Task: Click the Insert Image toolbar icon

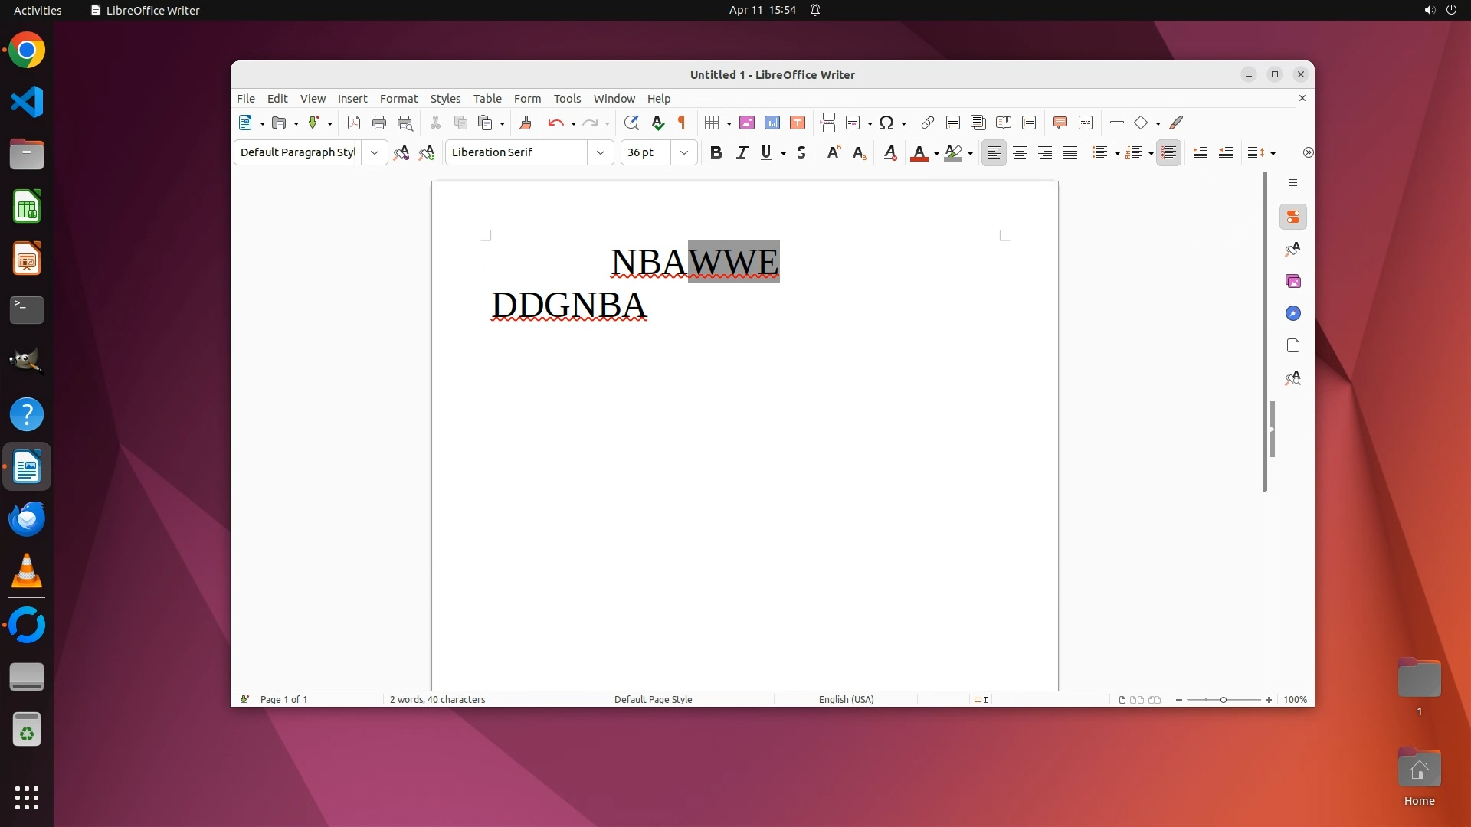Action: click(x=747, y=123)
